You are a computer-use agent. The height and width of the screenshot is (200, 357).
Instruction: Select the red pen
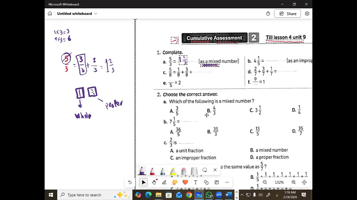point(152,171)
